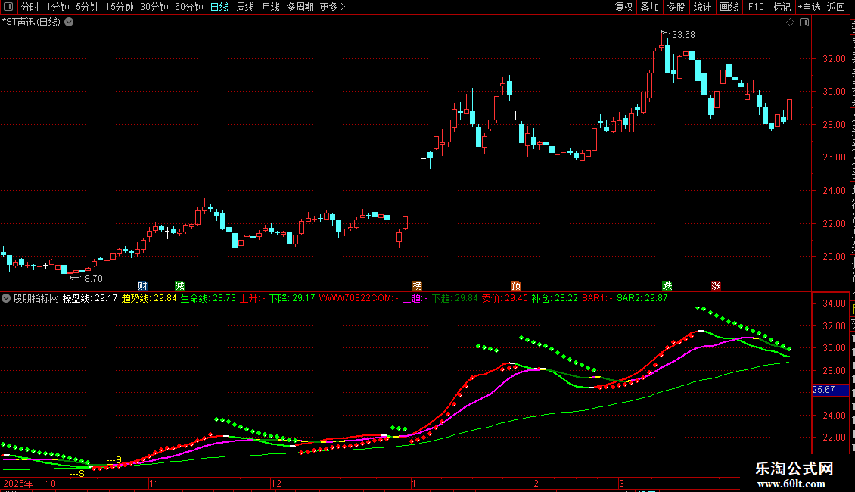Toggle the 复权 price adjustment option
The width and height of the screenshot is (855, 492).
(x=623, y=7)
